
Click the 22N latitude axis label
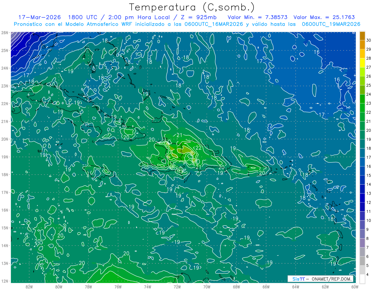(x=5, y=104)
